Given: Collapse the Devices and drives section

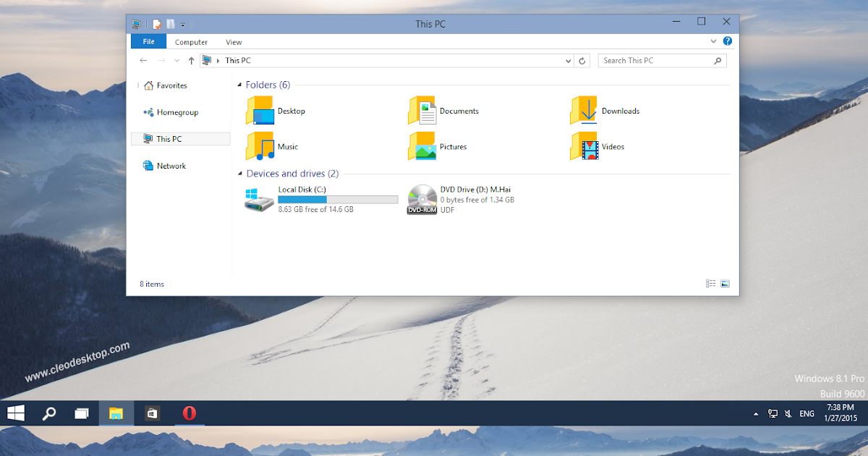Looking at the screenshot, I should [x=239, y=173].
